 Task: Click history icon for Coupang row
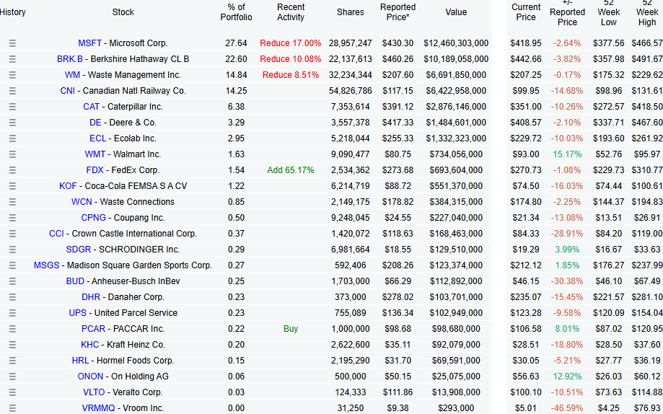coord(12,218)
